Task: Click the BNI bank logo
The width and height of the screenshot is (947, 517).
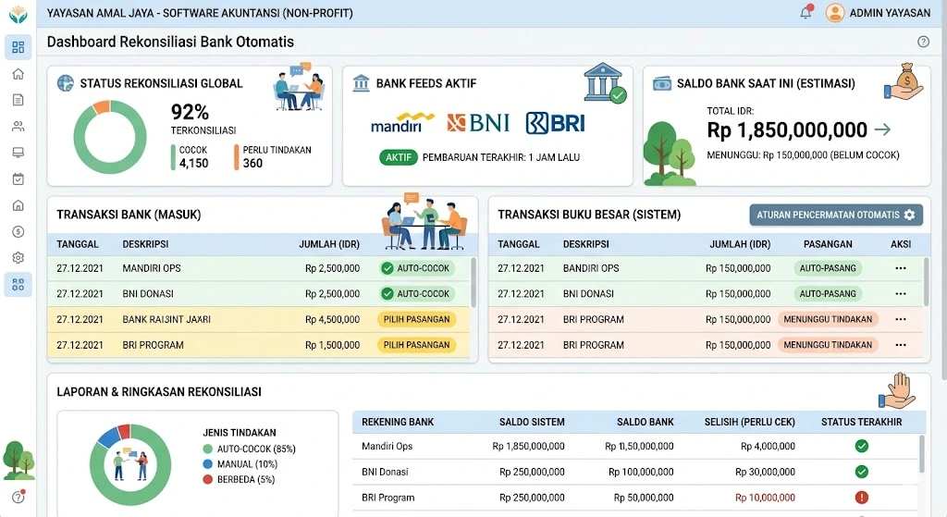Action: [478, 123]
